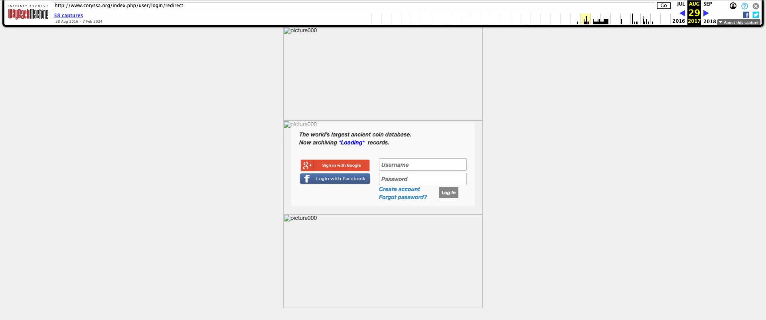Click the Wayback Machine logo
766x320 pixels.
[28, 14]
